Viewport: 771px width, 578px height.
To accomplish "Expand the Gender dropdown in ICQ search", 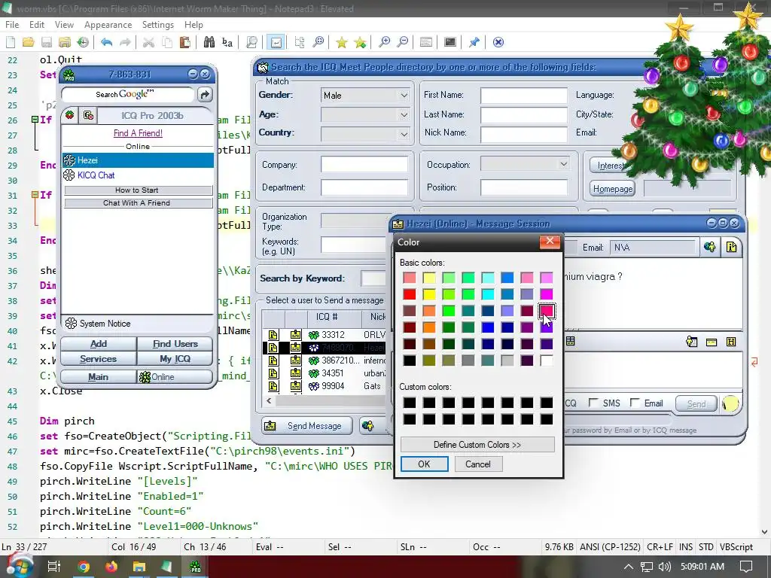I will [404, 96].
